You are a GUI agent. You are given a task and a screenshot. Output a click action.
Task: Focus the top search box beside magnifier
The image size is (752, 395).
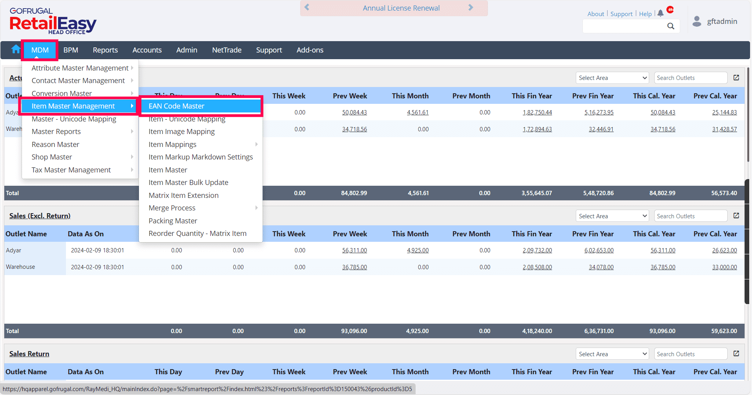(624, 26)
